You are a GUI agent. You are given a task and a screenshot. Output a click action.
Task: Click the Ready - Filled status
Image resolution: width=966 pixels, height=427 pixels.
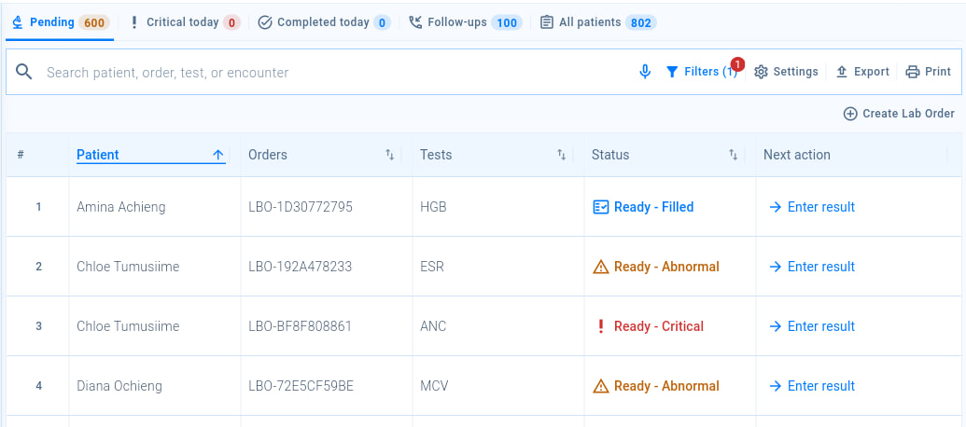click(x=643, y=207)
